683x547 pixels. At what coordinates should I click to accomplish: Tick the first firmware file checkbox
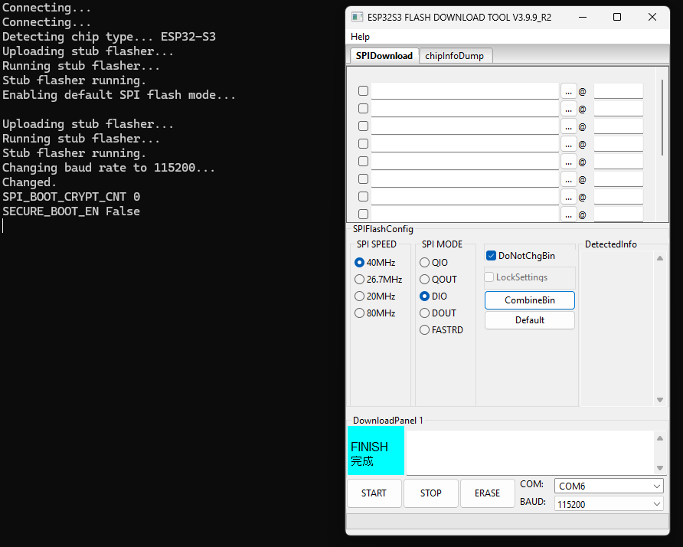363,91
